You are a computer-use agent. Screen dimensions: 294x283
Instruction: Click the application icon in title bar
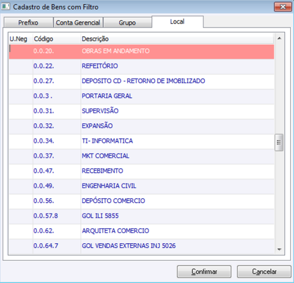click(x=6, y=7)
